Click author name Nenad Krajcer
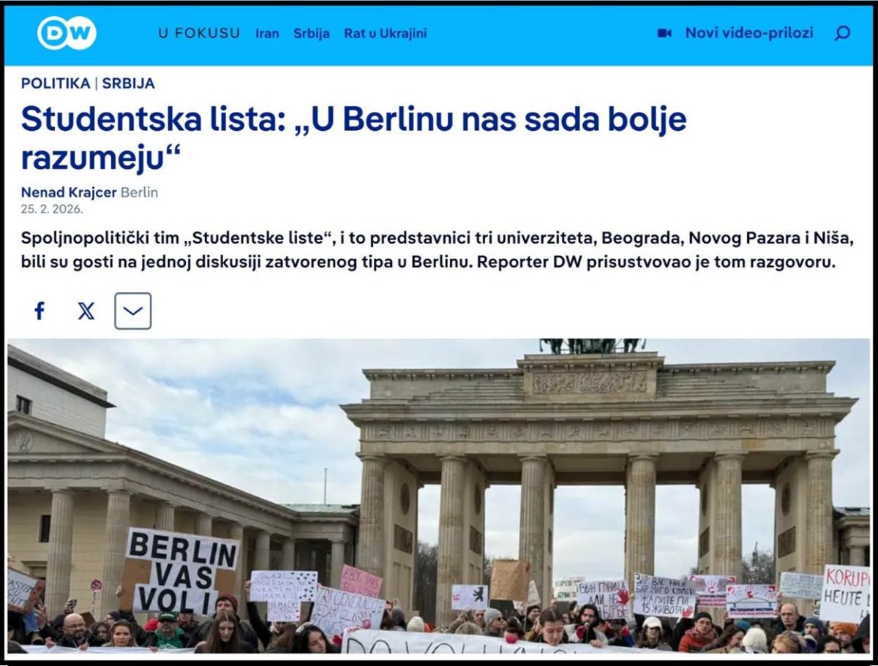The width and height of the screenshot is (878, 666). pos(69,193)
